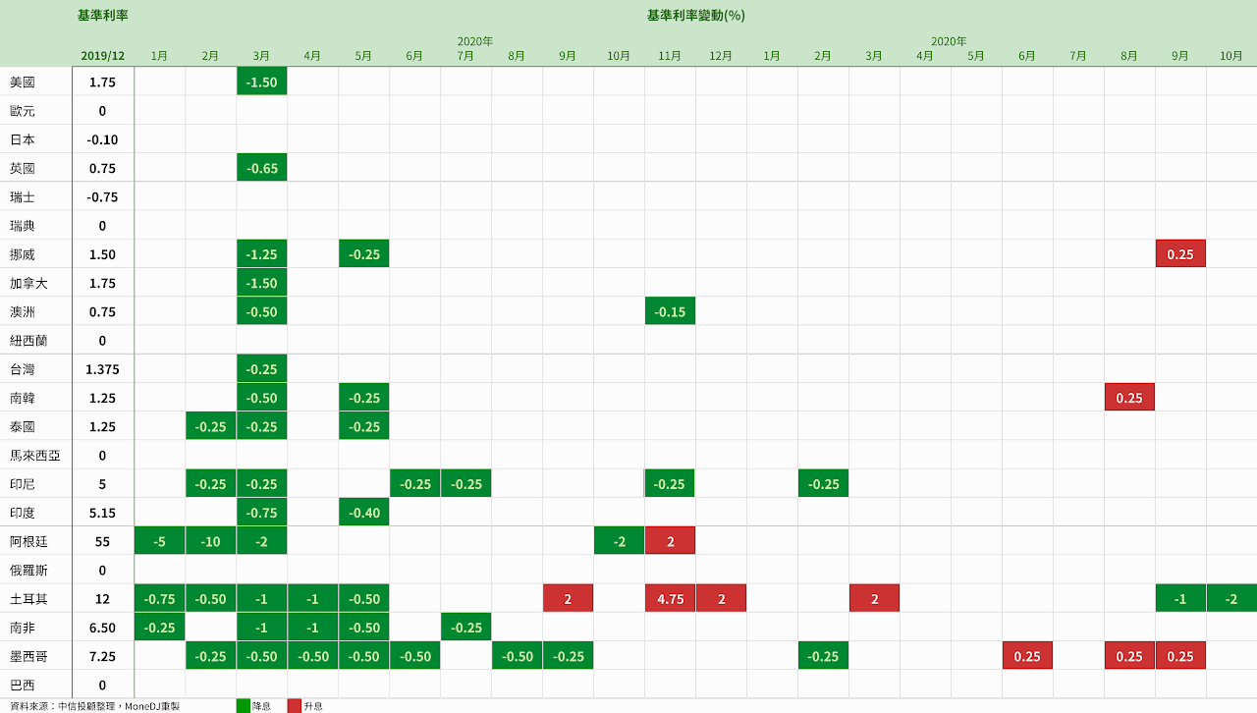The height and width of the screenshot is (713, 1257).
Task: Select the -1.50 cell in 美國 row
Action: (x=261, y=82)
